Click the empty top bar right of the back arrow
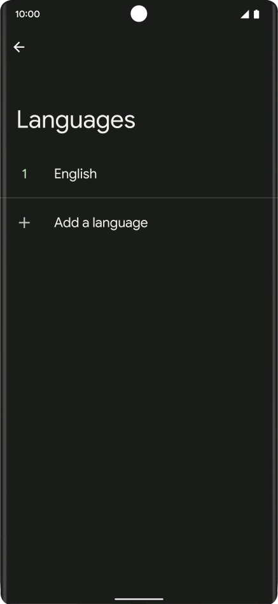 point(150,47)
